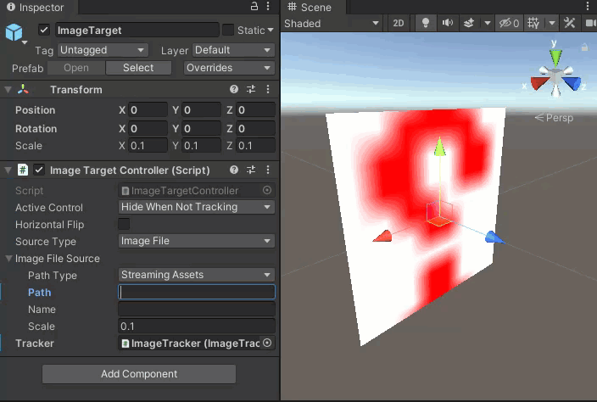The image size is (597, 402).
Task: Click the Inspector lock icon
Action: [254, 8]
